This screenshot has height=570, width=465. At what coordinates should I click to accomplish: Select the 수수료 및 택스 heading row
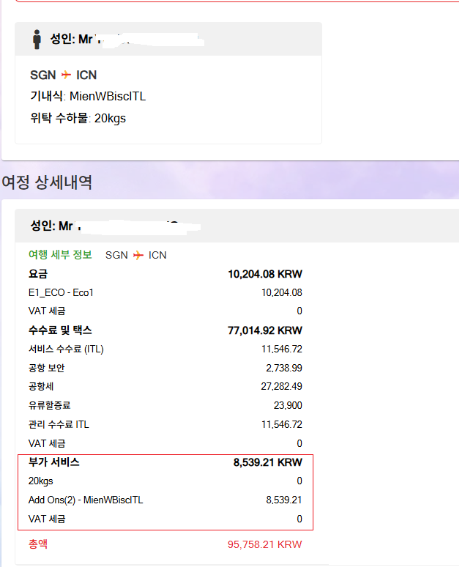[x=165, y=330]
